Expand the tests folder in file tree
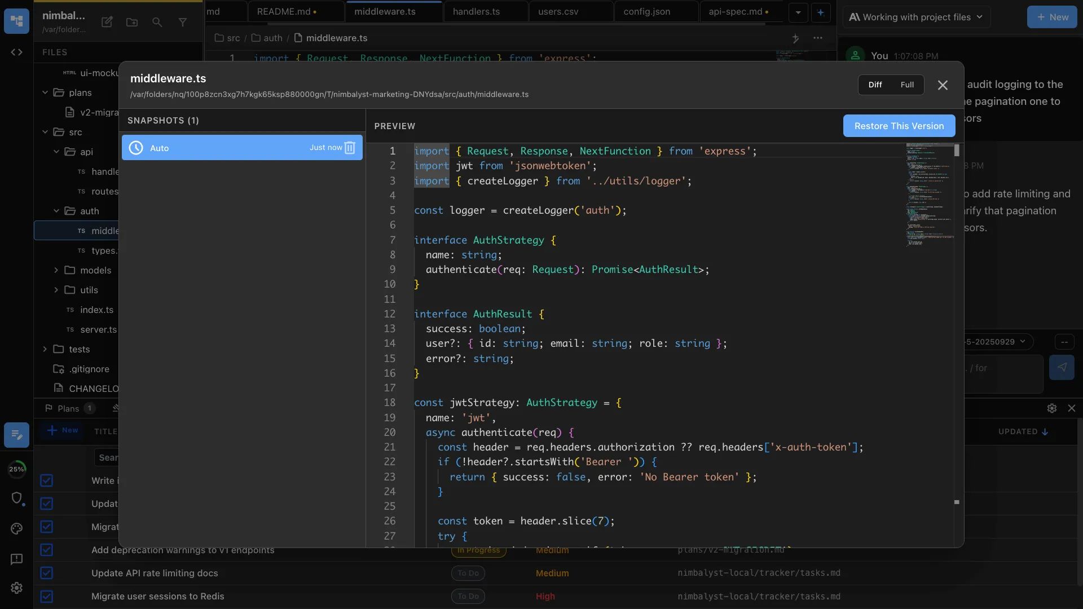Viewport: 1083px width, 609px height. click(x=45, y=349)
